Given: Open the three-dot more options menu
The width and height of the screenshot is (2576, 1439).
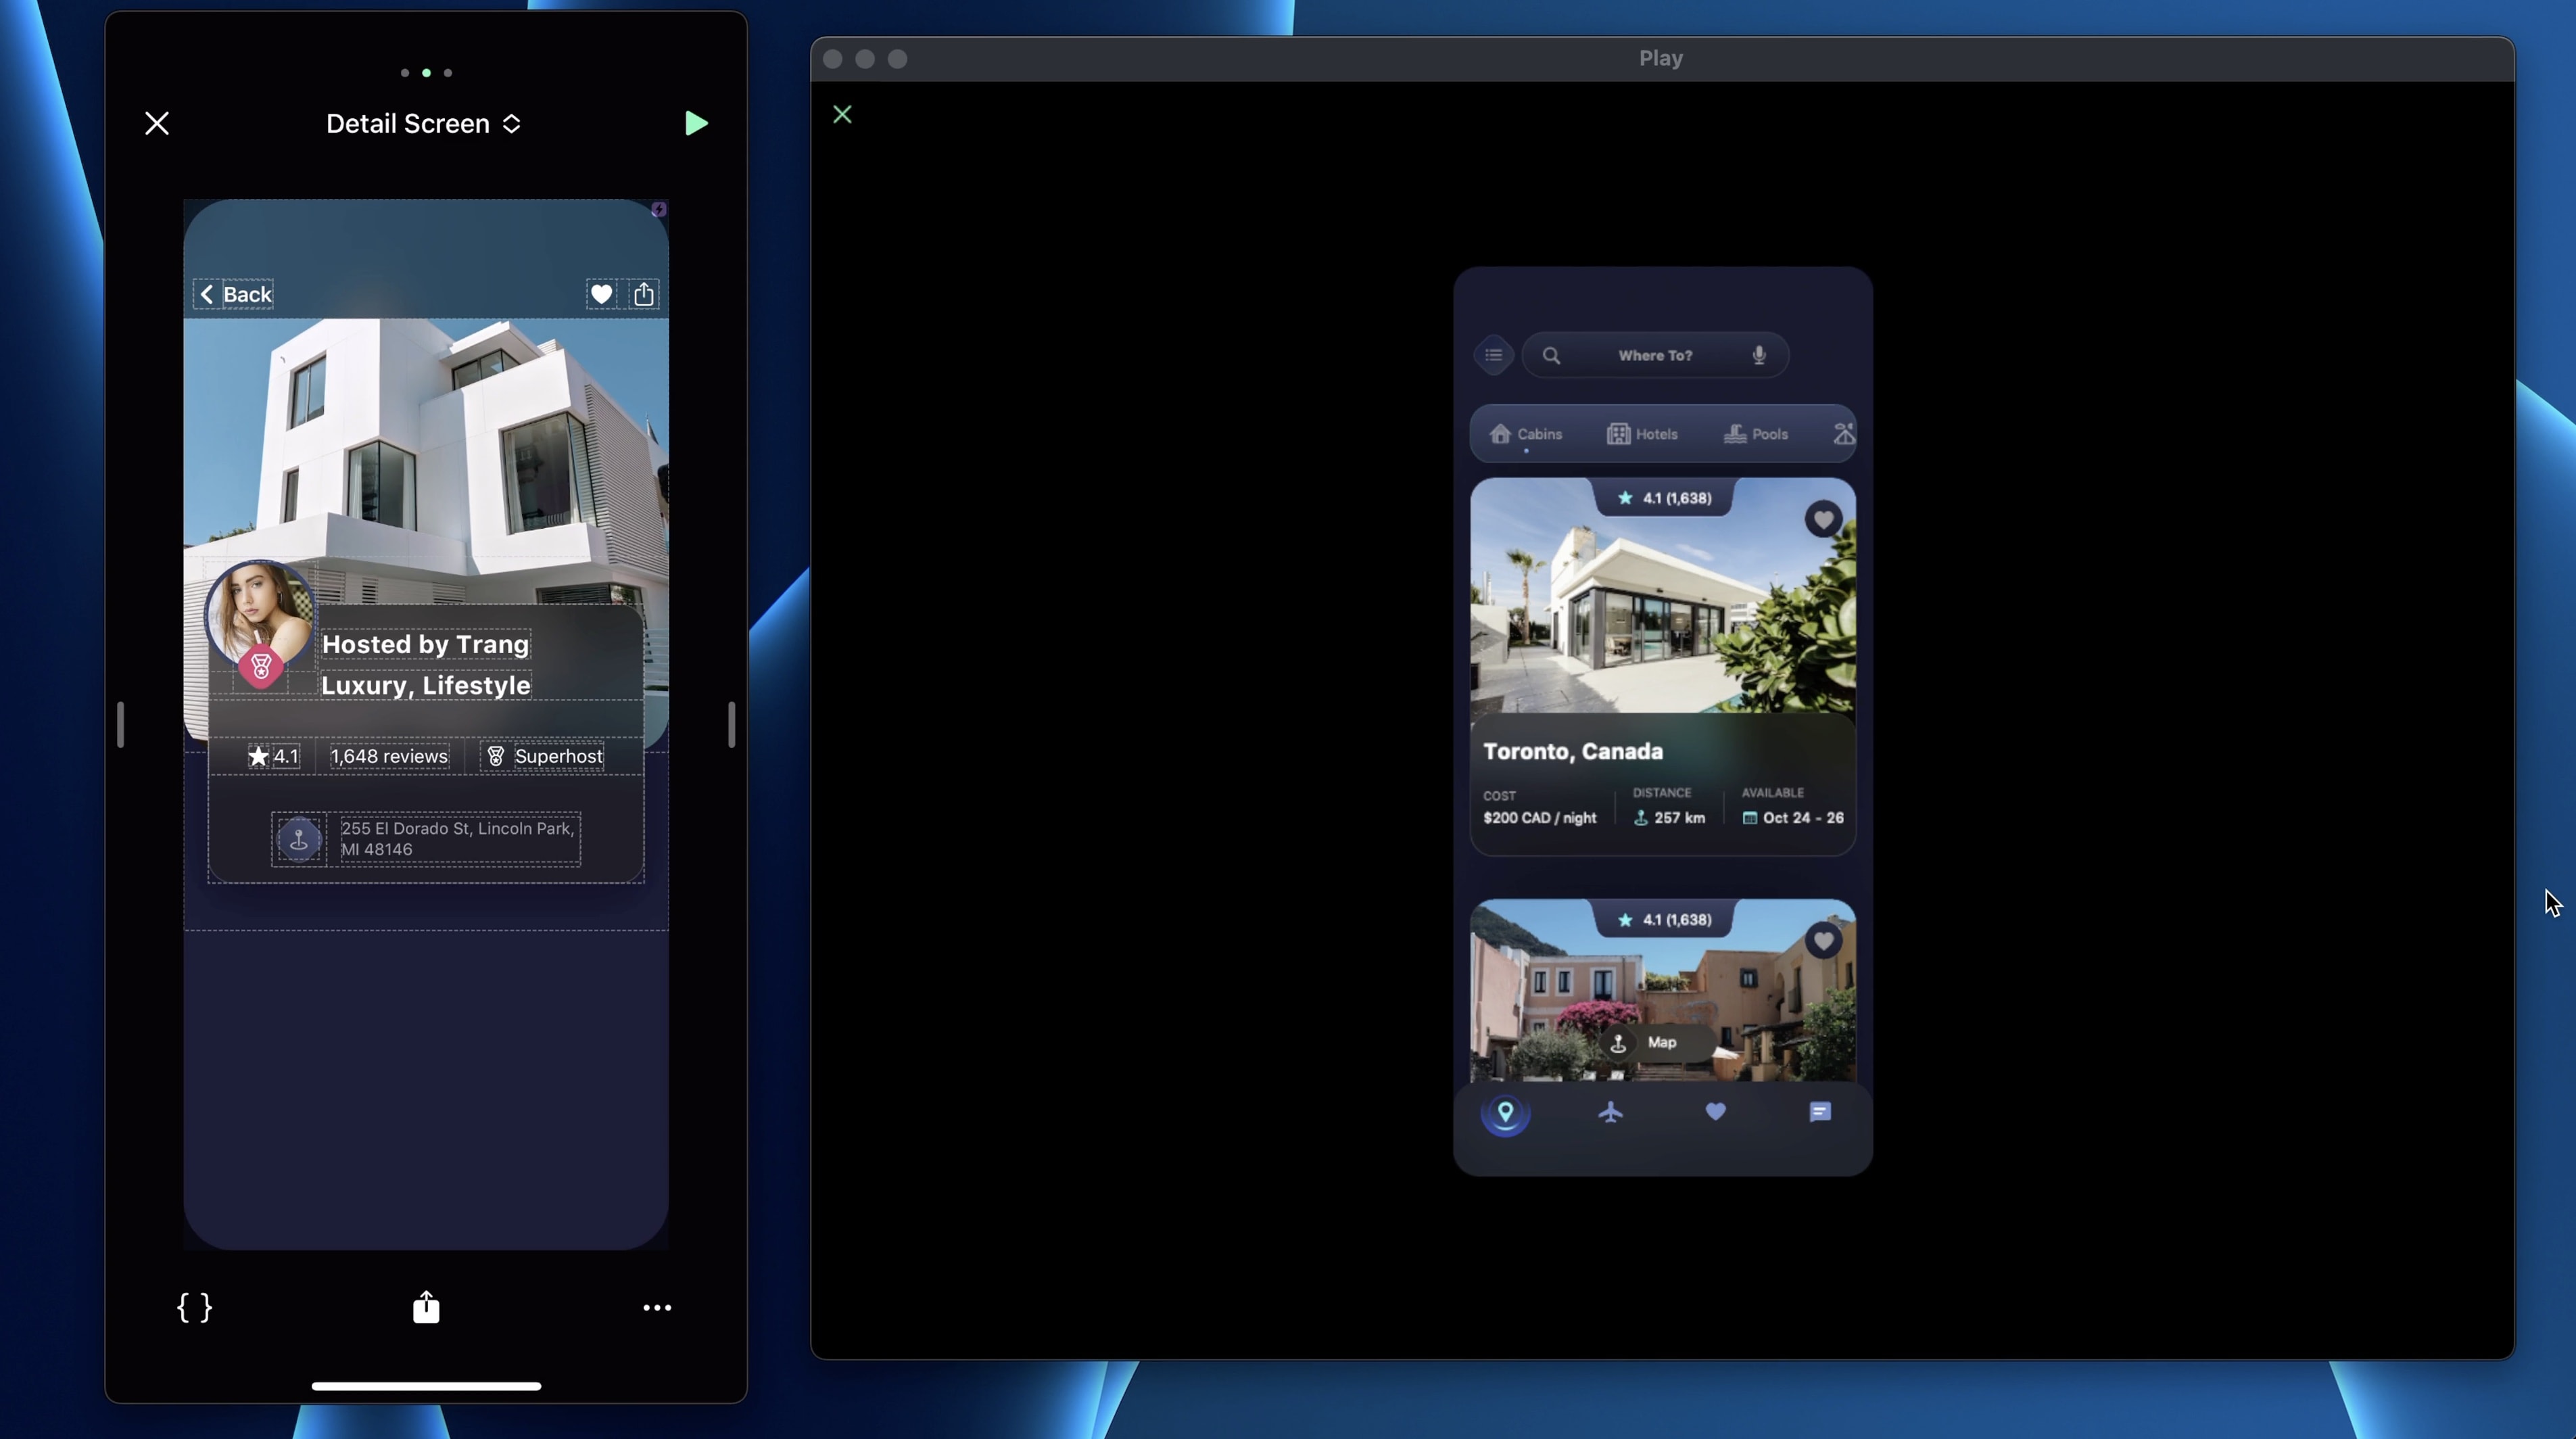Looking at the screenshot, I should 657,1307.
